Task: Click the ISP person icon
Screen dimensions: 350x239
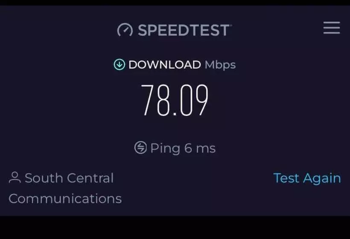Action: [x=15, y=178]
